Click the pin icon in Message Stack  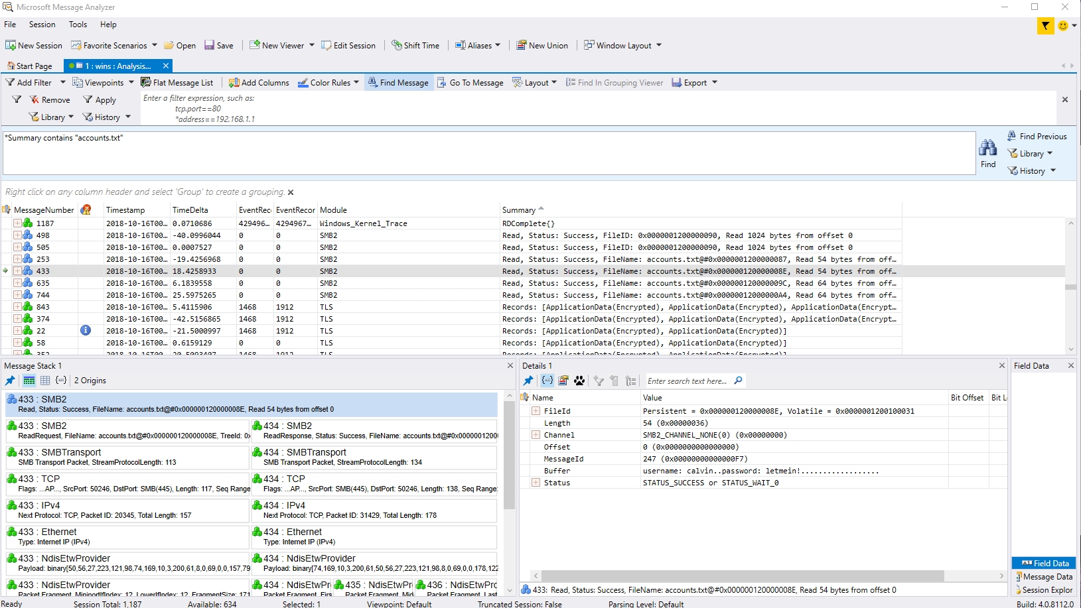click(x=10, y=381)
